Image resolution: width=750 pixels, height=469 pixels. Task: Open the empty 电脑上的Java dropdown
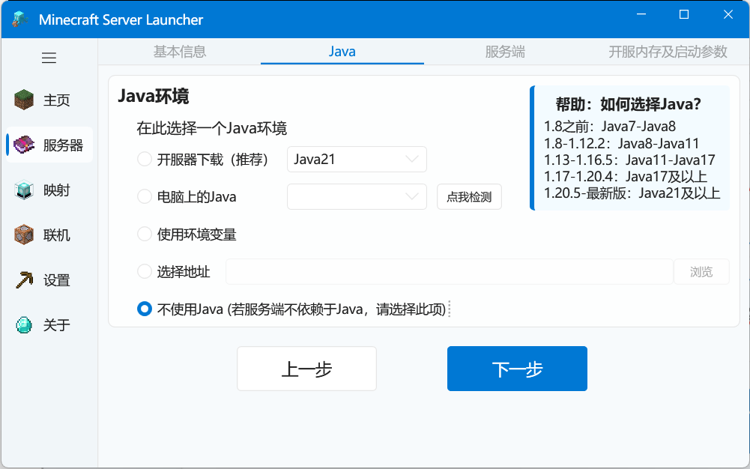[x=357, y=196]
